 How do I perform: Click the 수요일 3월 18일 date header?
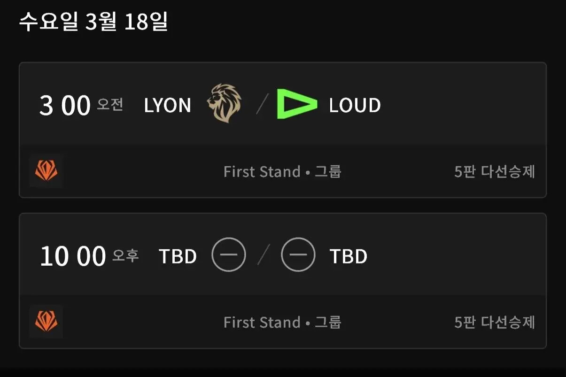click(93, 22)
